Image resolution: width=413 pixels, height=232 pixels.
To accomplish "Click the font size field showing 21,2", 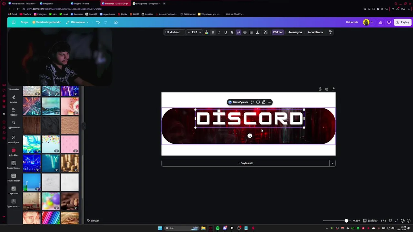I will tap(194, 32).
